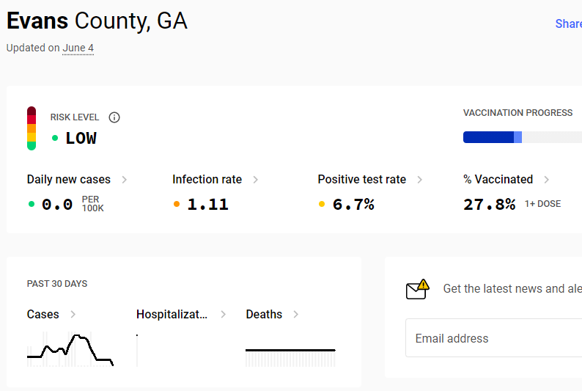
Task: Expand Positive test rate chevron arrow
Action: pyautogui.click(x=420, y=180)
